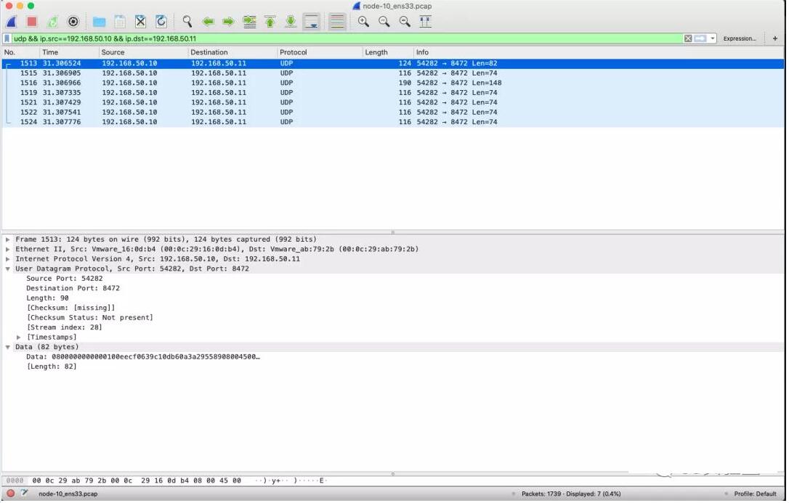Select Checksum Status: Not present line
Image resolution: width=789 pixels, height=503 pixels.
coord(89,318)
